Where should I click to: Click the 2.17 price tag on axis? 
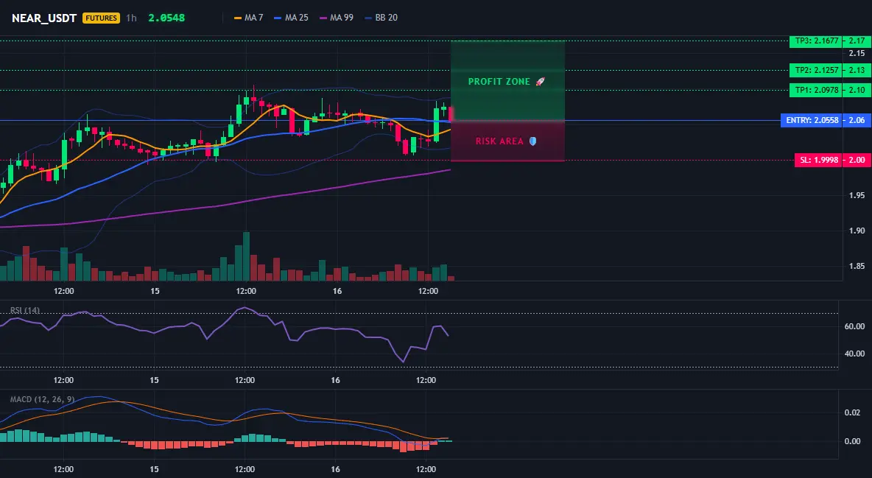[857, 41]
